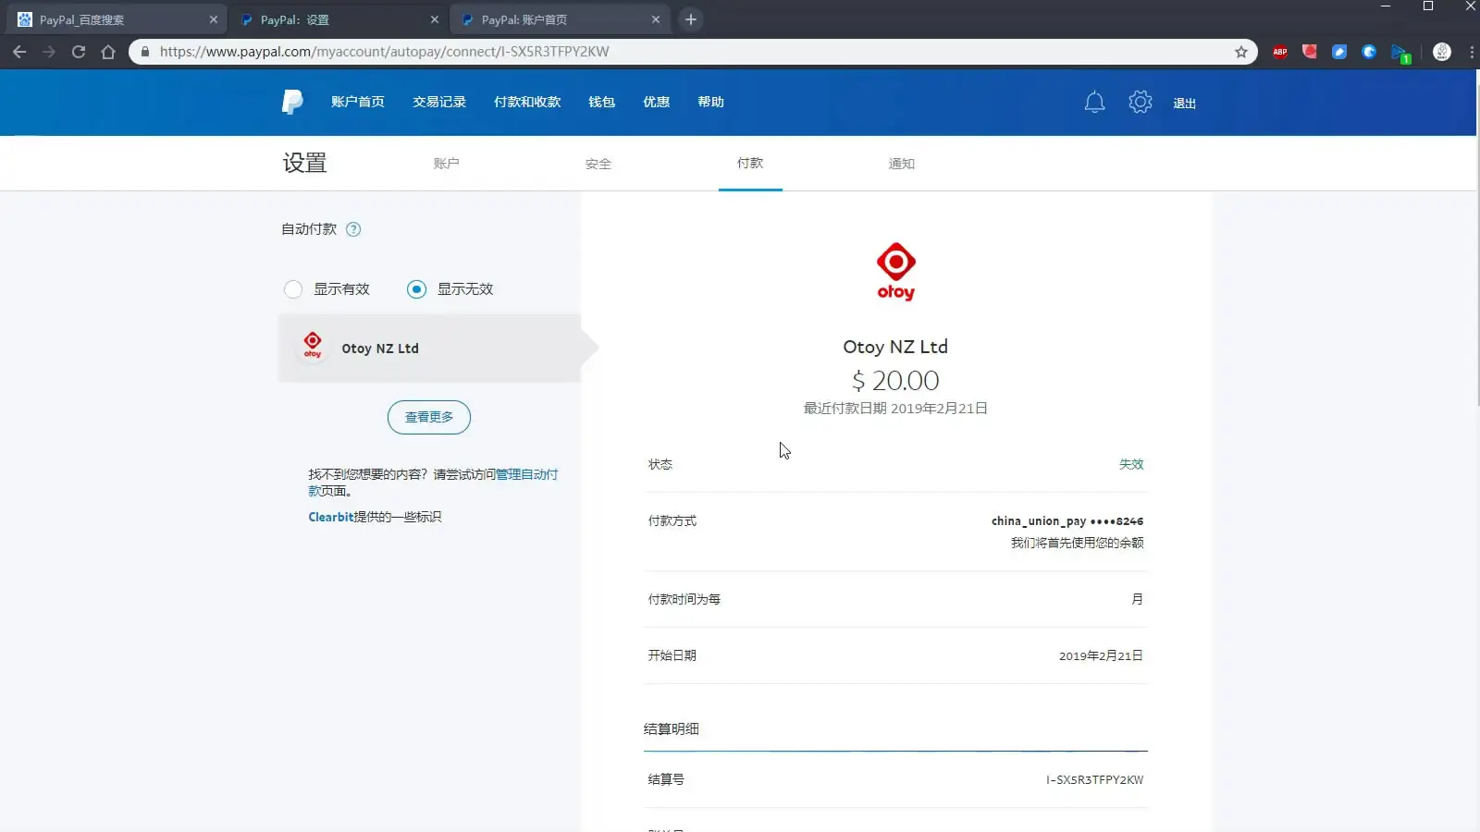Open the notifications bell icon
The height and width of the screenshot is (832, 1480).
coord(1094,103)
